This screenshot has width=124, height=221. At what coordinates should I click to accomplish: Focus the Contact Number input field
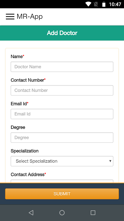click(x=62, y=90)
